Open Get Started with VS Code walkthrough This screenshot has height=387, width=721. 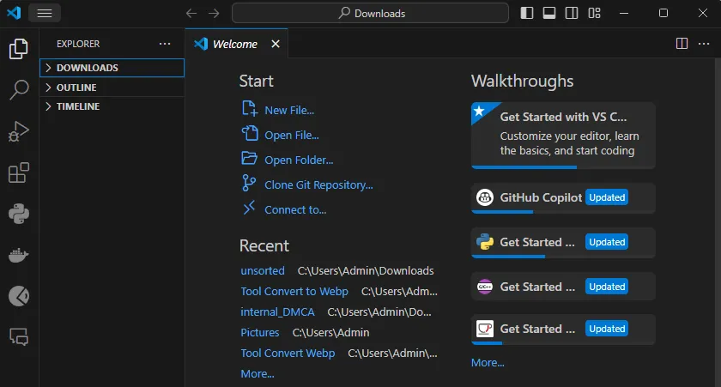coord(563,136)
